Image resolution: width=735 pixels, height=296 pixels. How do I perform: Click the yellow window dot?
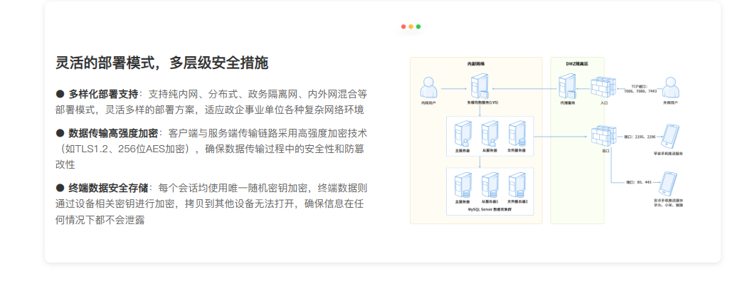tap(411, 27)
